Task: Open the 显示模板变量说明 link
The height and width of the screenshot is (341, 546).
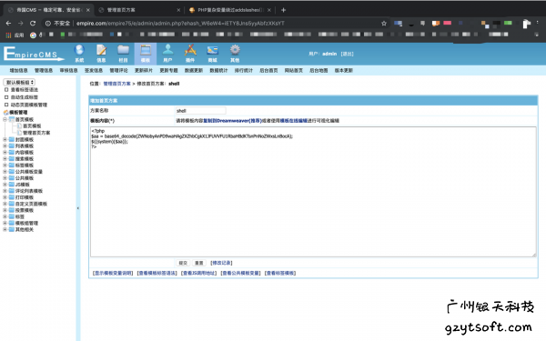Action: 113,273
